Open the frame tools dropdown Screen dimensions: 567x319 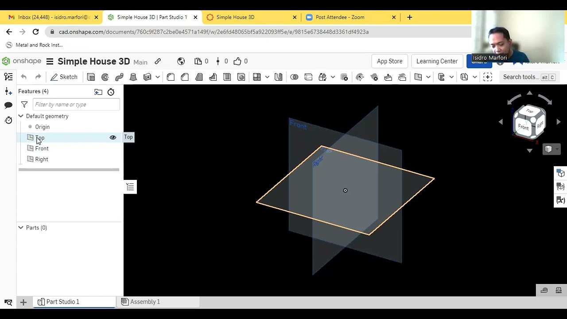click(474, 77)
